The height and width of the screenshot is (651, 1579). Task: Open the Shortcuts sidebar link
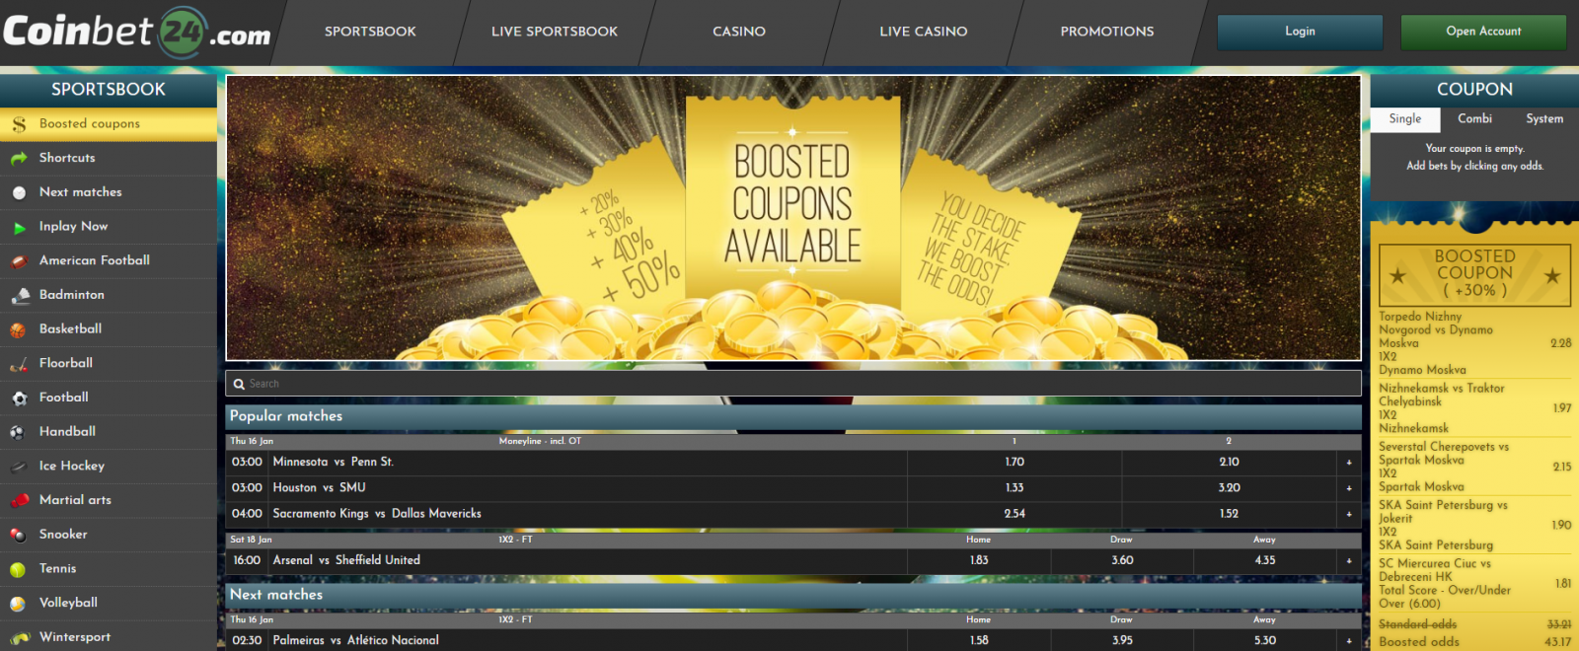click(109, 158)
